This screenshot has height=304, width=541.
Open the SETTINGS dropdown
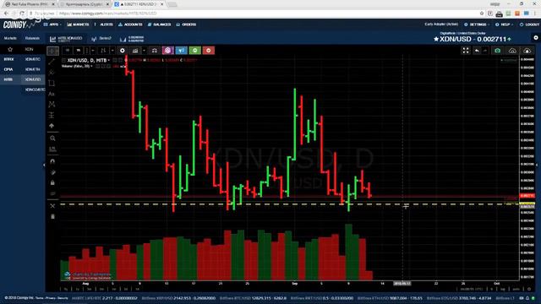point(476,24)
